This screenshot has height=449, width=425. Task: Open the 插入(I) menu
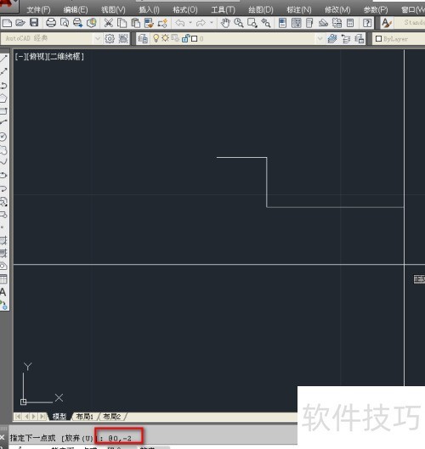pos(149,10)
